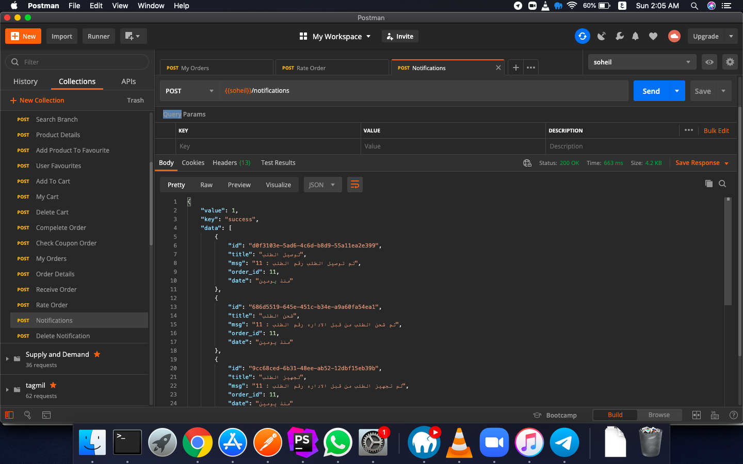Click the New button
Screen dimensions: 743x464
[23, 36]
